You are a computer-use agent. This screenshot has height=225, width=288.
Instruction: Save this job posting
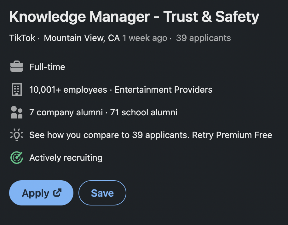[x=102, y=193]
